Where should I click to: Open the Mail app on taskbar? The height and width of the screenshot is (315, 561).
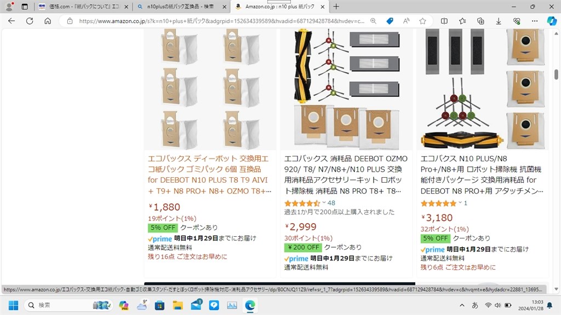[x=196, y=305]
